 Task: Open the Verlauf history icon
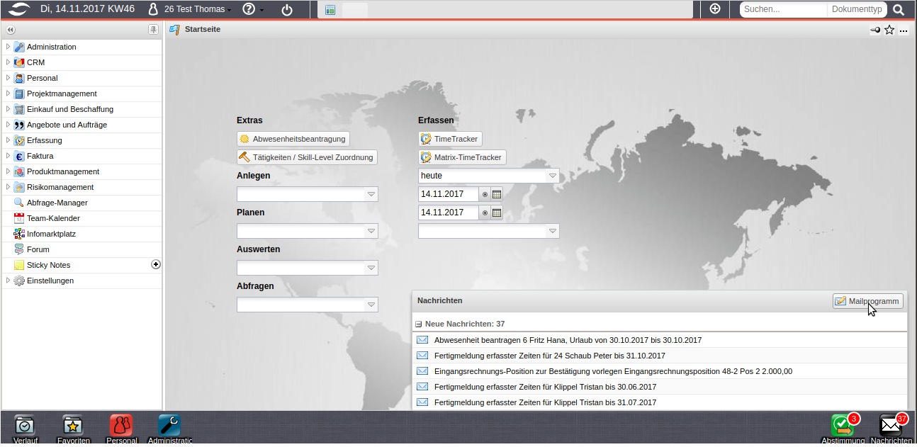pos(25,426)
